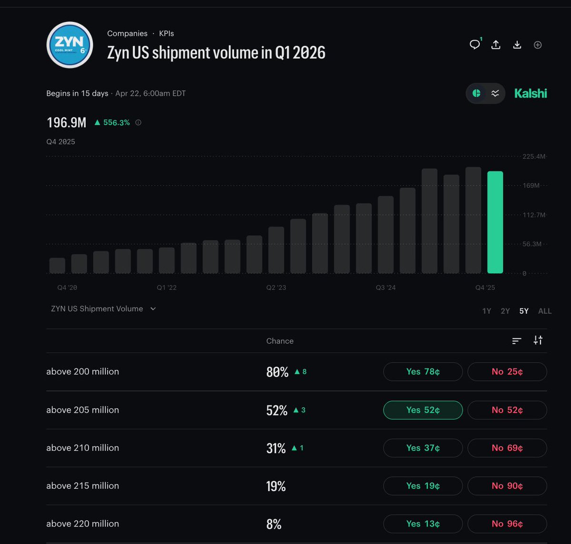Click the Chance column header

(280, 341)
